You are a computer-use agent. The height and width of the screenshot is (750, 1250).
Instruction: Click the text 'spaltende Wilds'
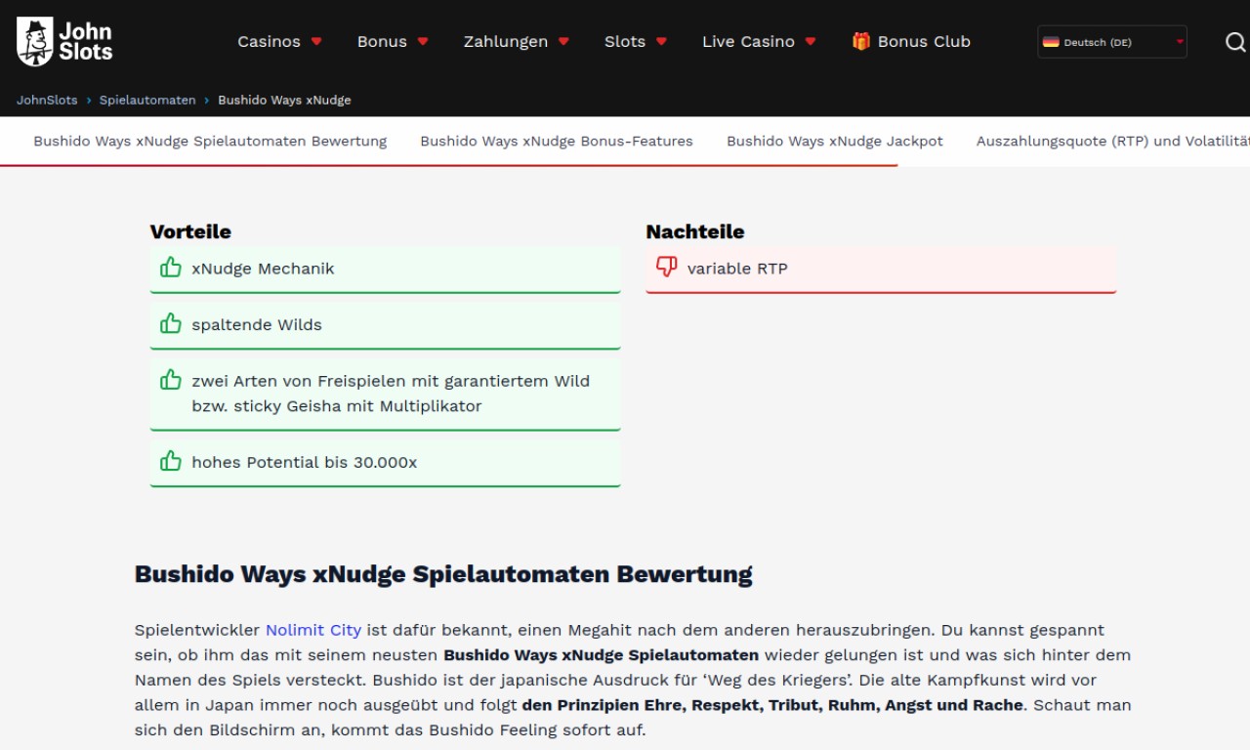tap(257, 324)
